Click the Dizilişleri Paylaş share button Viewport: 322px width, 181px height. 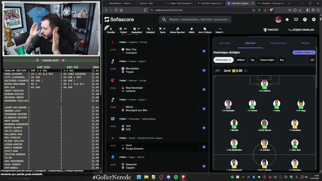pyautogui.click(x=304, y=52)
